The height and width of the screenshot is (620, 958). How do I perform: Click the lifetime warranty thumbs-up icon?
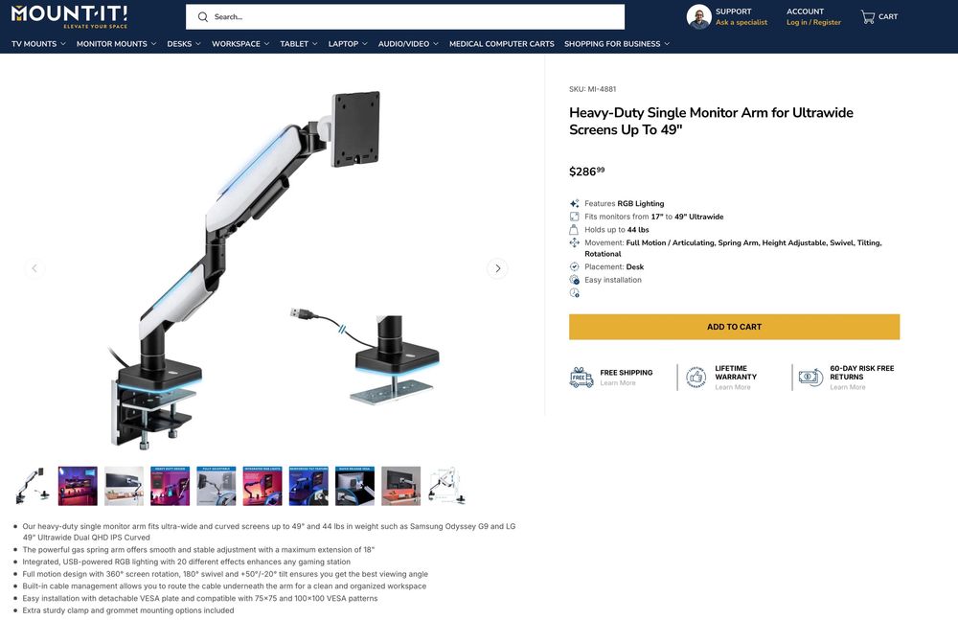pyautogui.click(x=696, y=378)
